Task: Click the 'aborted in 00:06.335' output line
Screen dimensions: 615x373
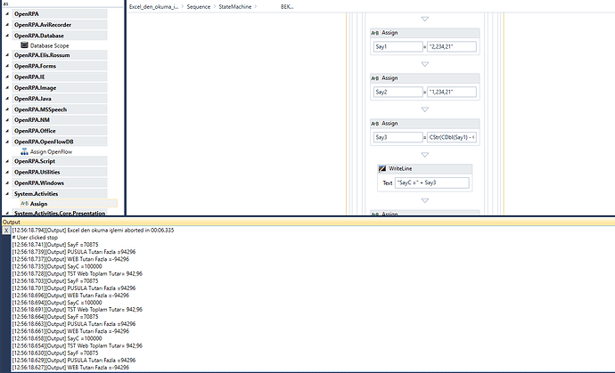Action: click(93, 230)
